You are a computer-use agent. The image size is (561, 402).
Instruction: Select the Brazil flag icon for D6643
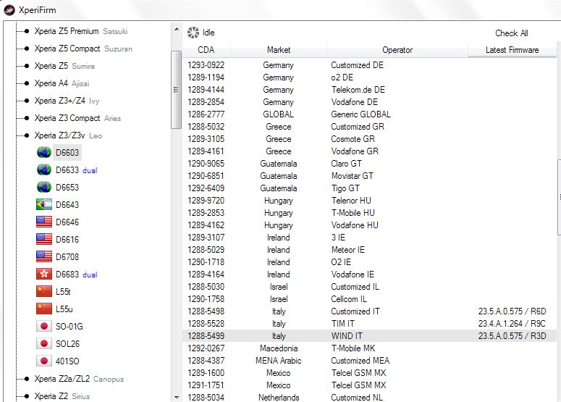[43, 205]
